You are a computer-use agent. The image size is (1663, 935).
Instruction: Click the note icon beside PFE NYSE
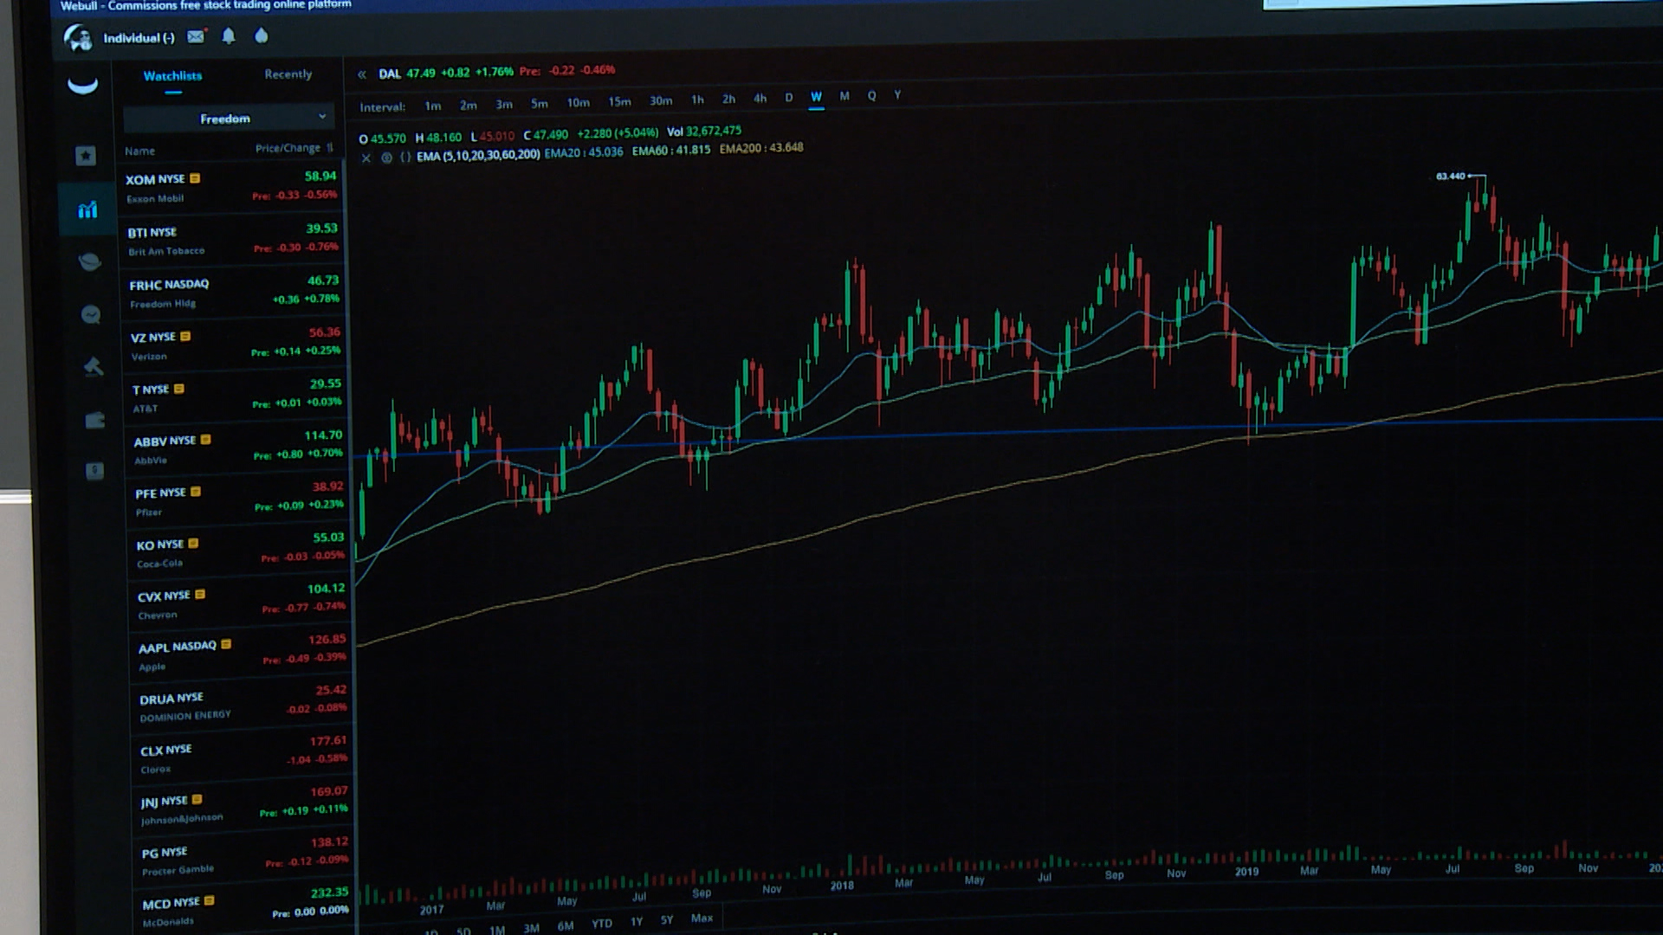click(x=196, y=492)
